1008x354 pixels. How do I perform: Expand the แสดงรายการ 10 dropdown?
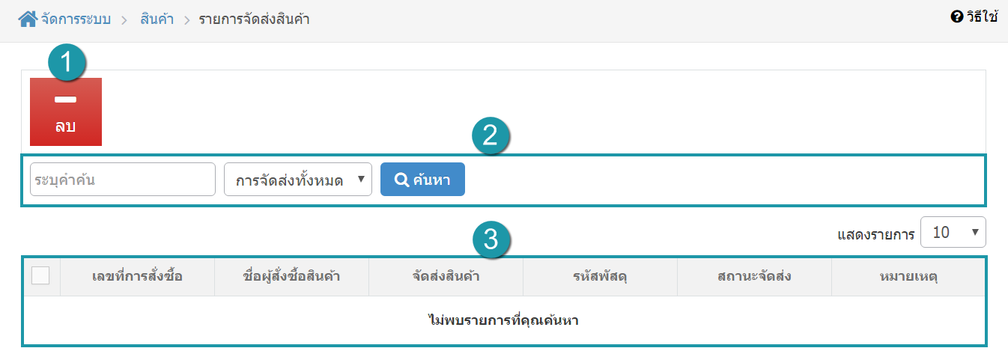point(953,233)
